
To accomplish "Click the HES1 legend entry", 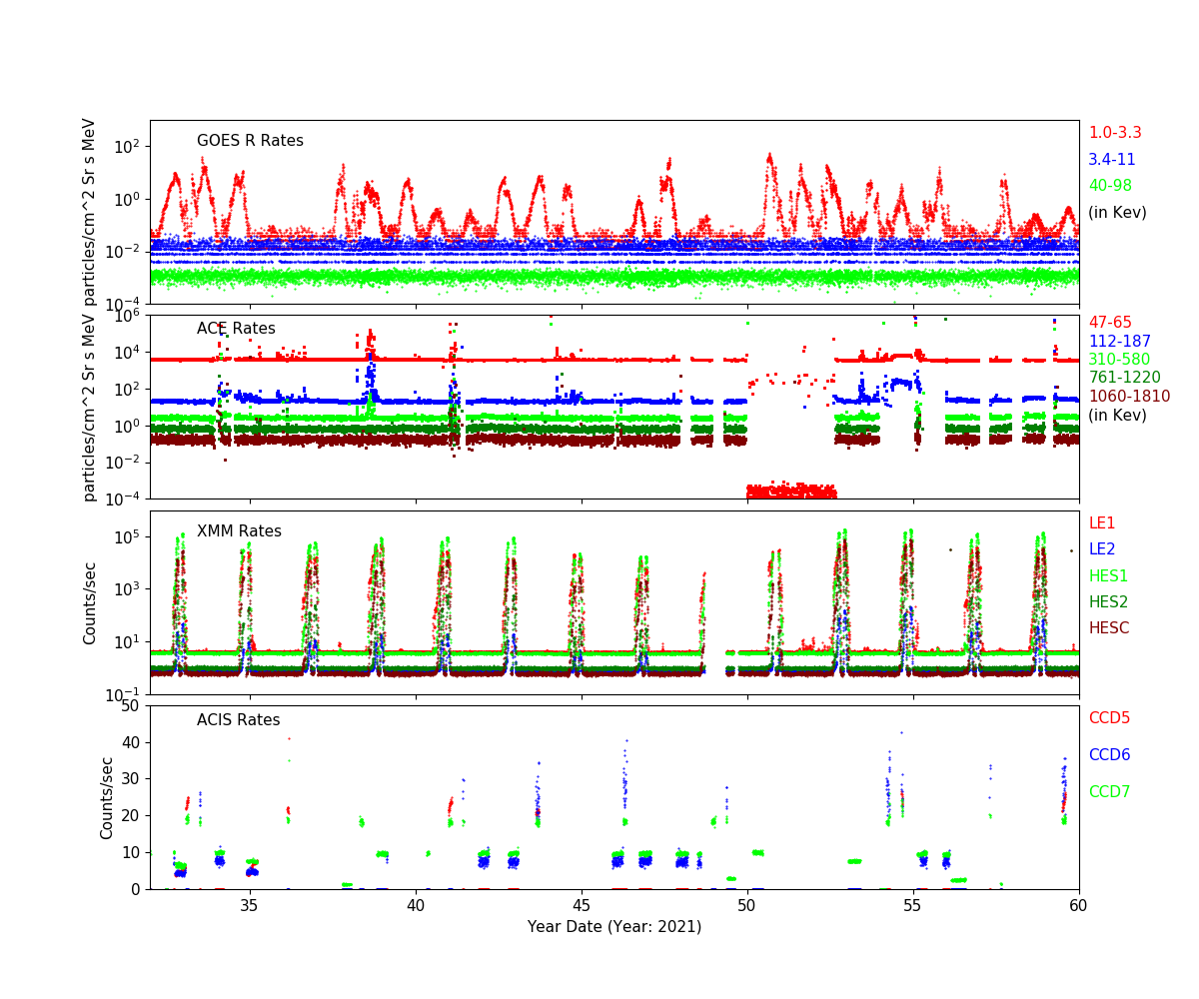I will pyautogui.click(x=1108, y=575).
